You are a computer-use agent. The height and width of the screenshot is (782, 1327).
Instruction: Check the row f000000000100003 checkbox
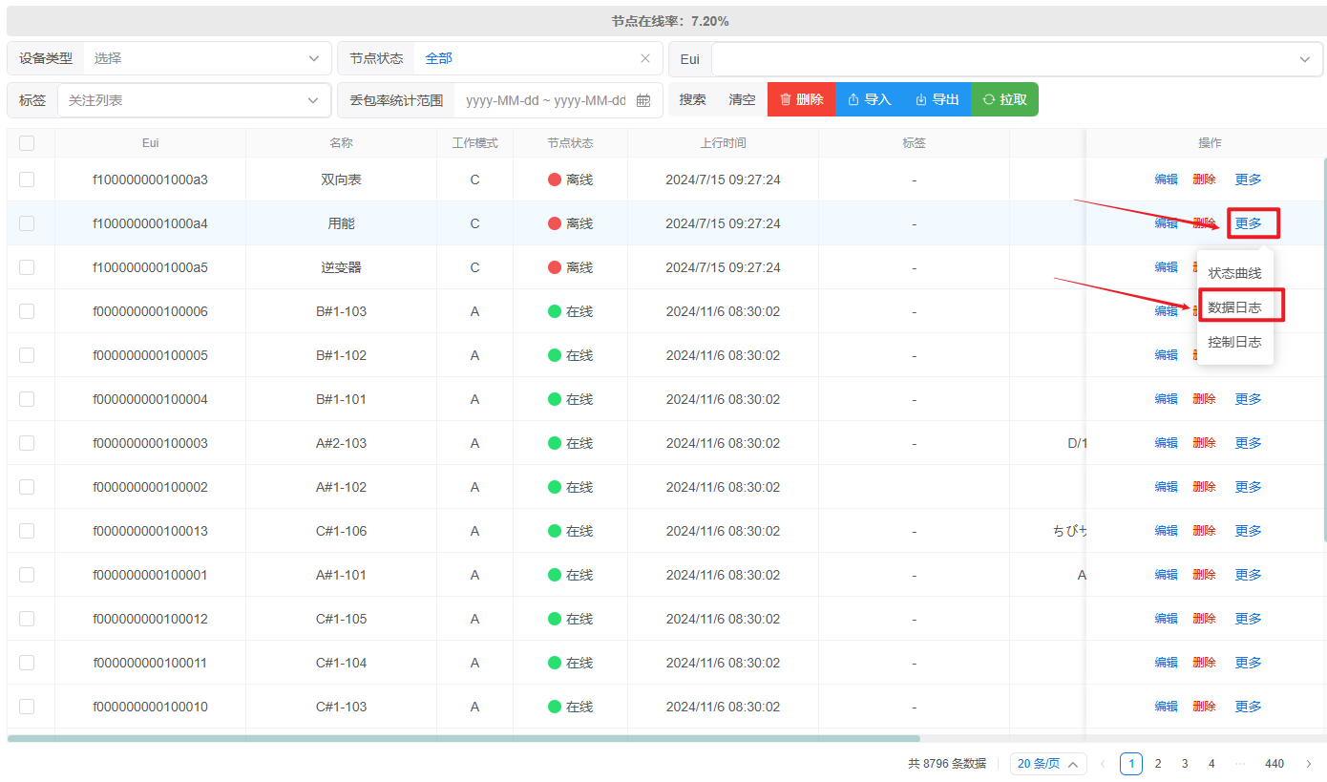click(x=27, y=443)
